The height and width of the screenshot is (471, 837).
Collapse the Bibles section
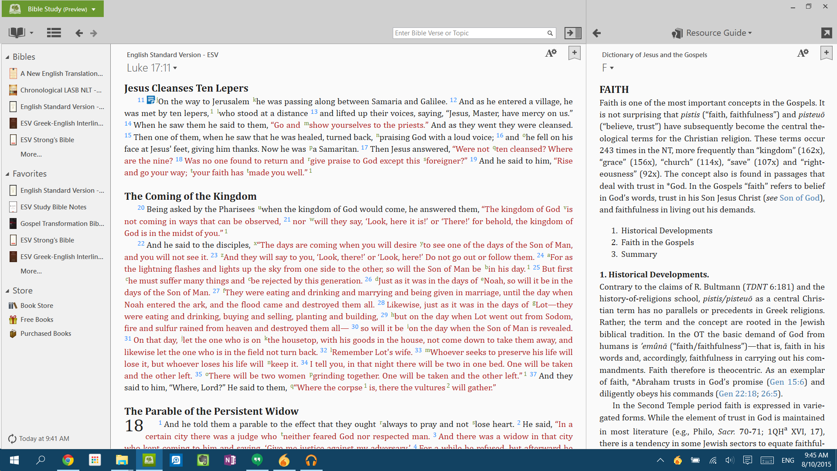pos(7,57)
